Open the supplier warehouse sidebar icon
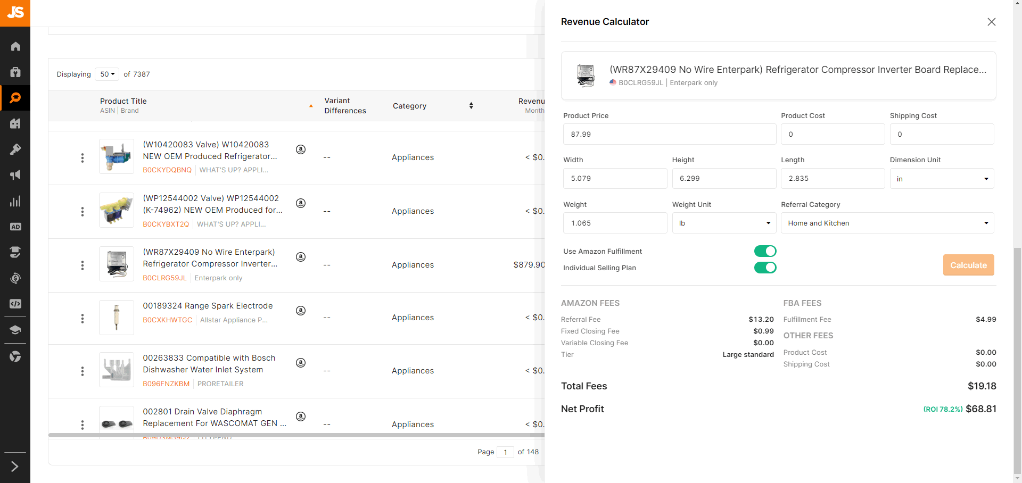Image resolution: width=1022 pixels, height=483 pixels. click(15, 123)
